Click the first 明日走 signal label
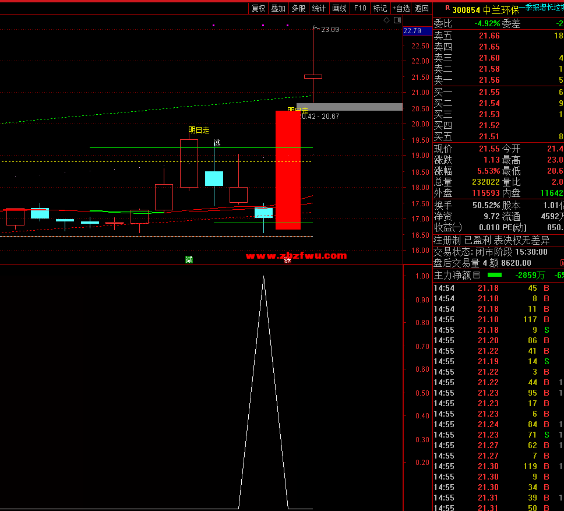Image resolution: width=564 pixels, height=511 pixels. (x=199, y=130)
